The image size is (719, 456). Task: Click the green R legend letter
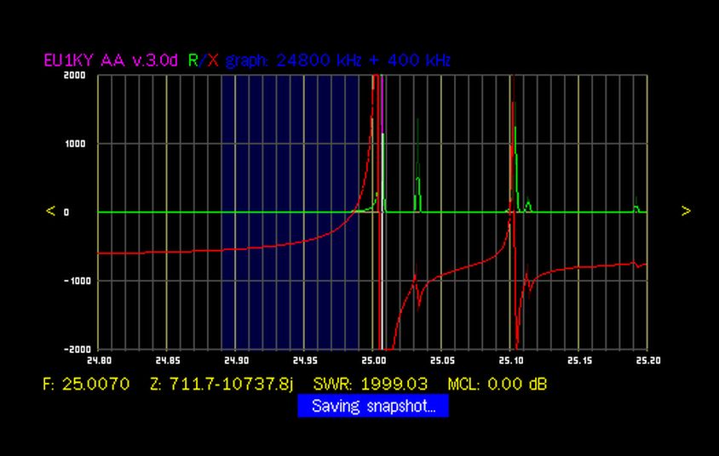(193, 60)
